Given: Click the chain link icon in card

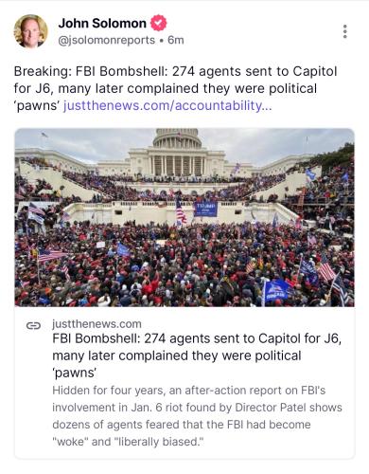Looking at the screenshot, I should [33, 325].
